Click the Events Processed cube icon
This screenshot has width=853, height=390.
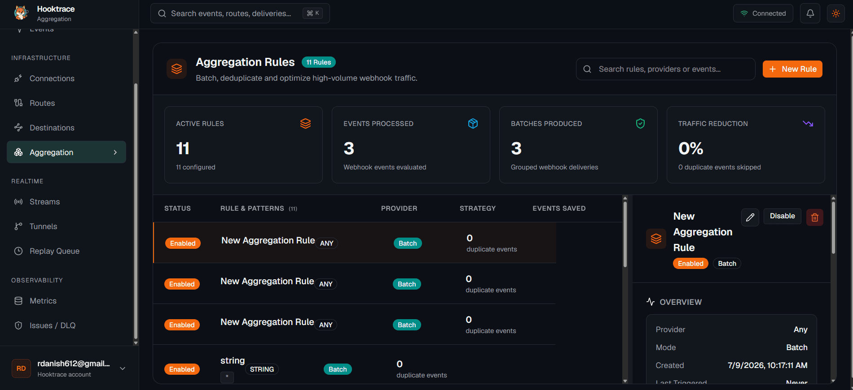[x=473, y=124]
